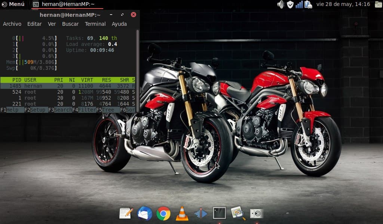The image size is (383, 224).
Task: Click the battery power tray icon
Action: coord(308,4)
